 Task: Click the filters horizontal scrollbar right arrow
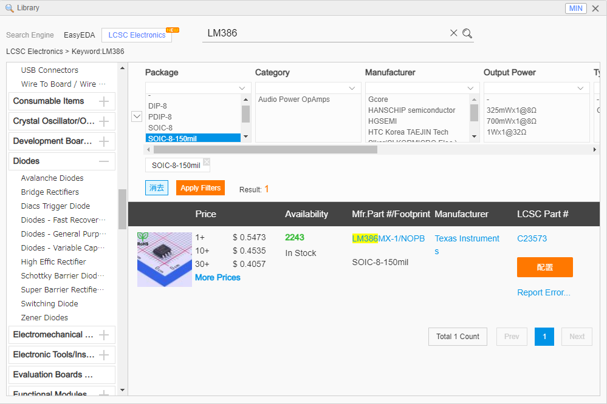(x=595, y=149)
